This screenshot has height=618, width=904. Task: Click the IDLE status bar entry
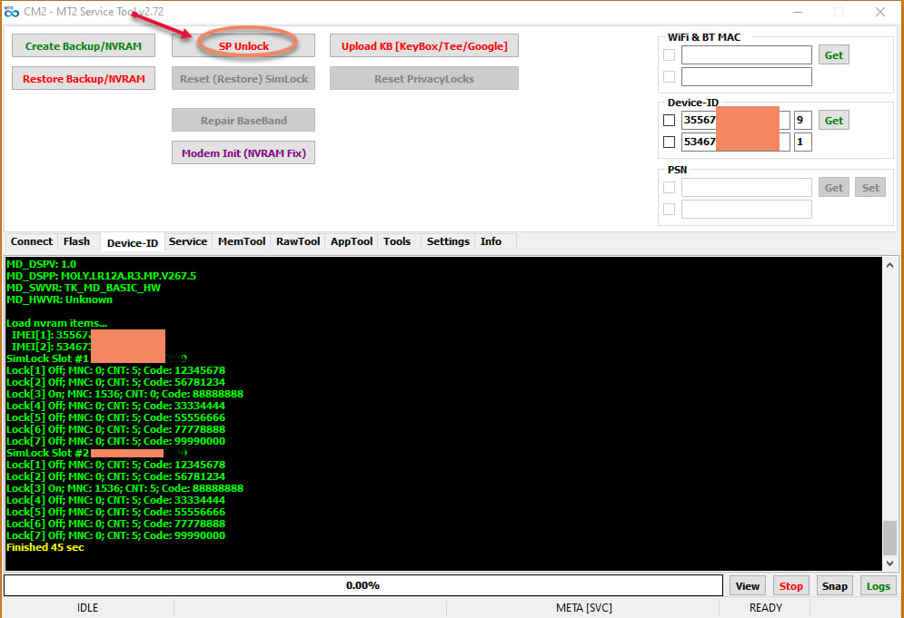(x=87, y=608)
